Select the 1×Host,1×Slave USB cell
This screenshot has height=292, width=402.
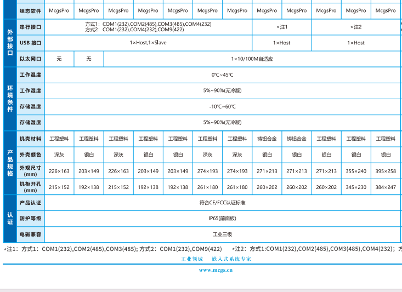148,43
